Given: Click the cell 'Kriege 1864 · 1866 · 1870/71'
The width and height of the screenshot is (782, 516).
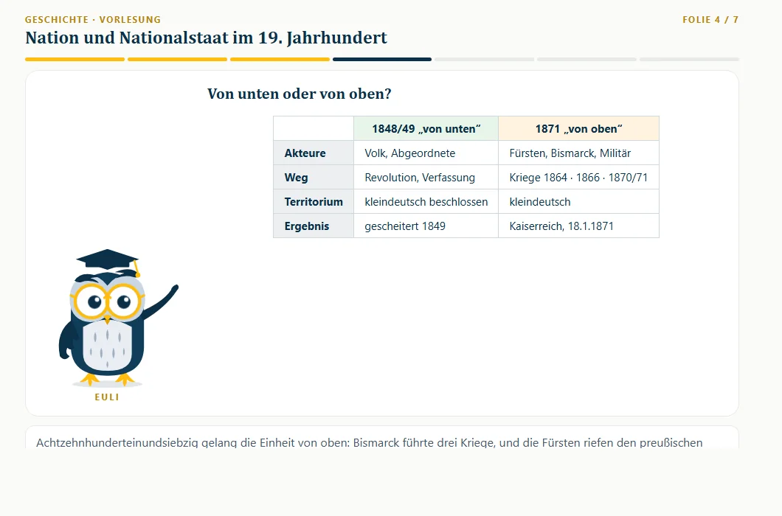Looking at the screenshot, I should 578,178.
